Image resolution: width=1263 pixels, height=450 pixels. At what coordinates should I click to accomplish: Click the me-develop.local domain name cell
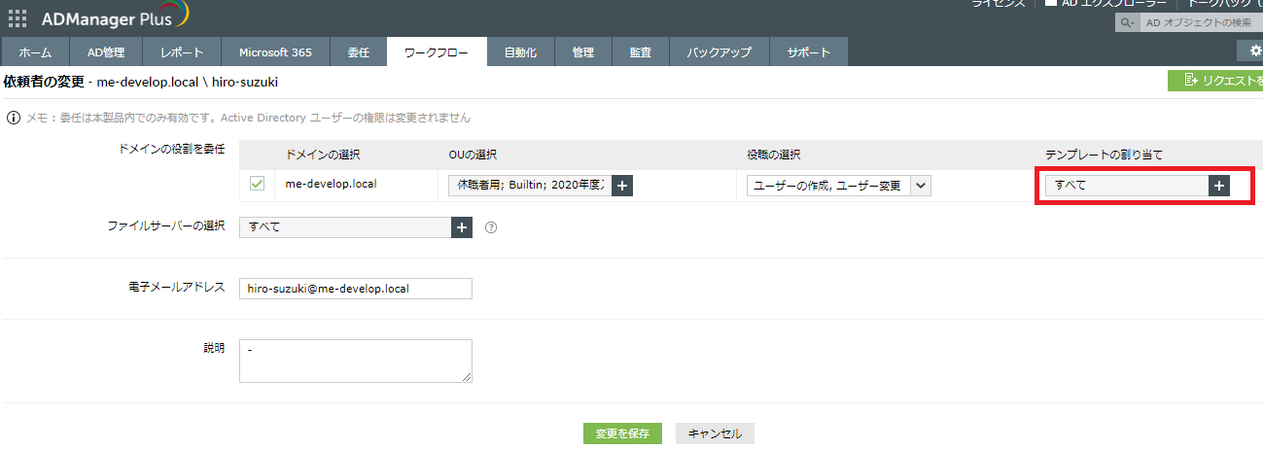(x=331, y=184)
